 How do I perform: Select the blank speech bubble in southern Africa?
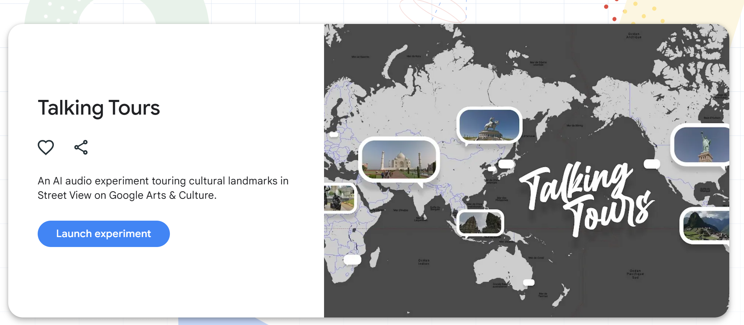click(x=352, y=260)
